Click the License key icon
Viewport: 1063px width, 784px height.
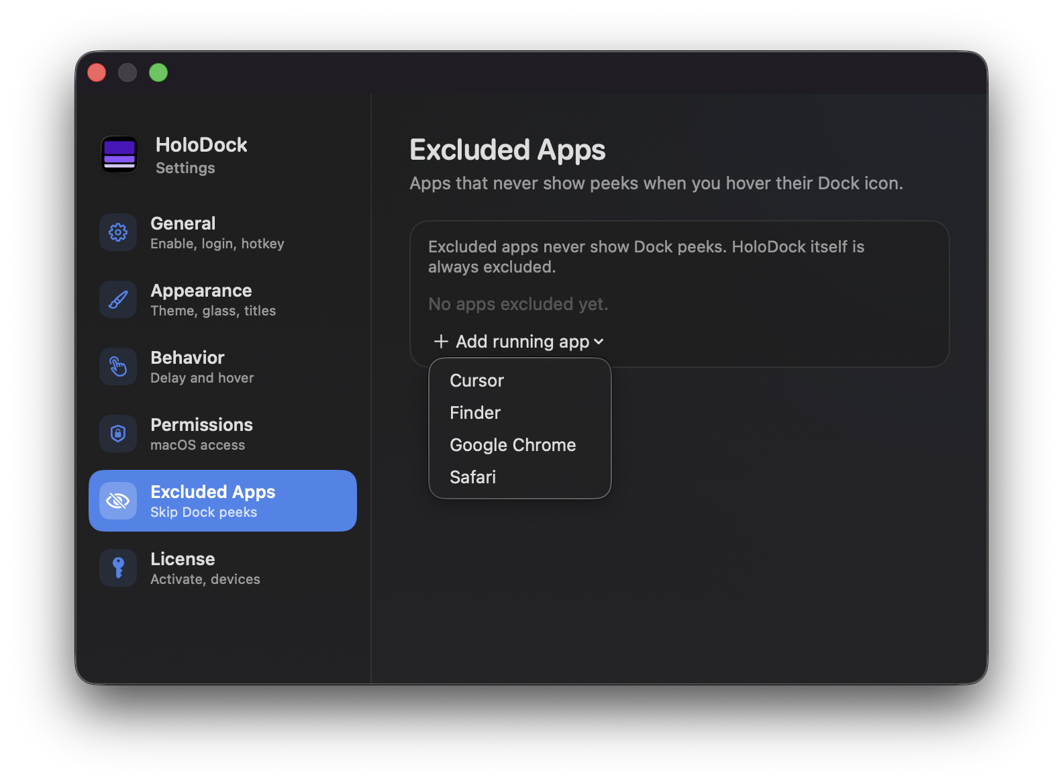pos(118,568)
